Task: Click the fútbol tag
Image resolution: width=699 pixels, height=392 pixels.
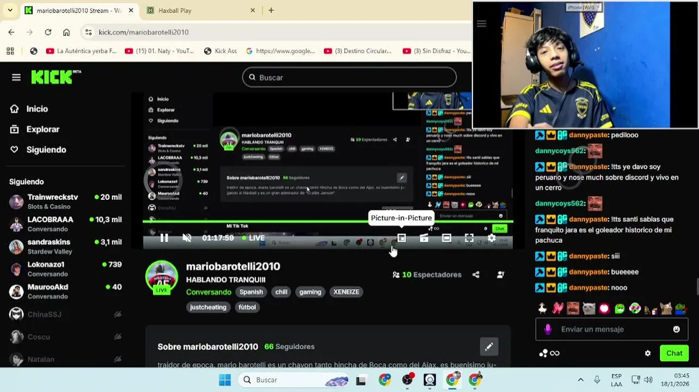Action: pos(247,307)
